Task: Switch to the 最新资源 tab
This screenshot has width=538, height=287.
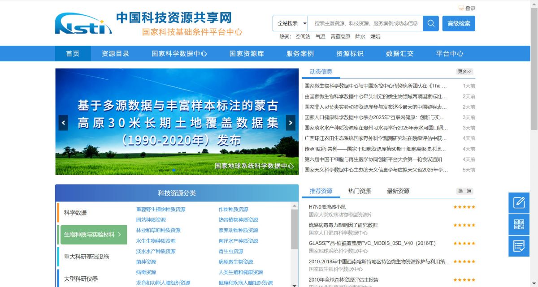Action: tap(398, 191)
